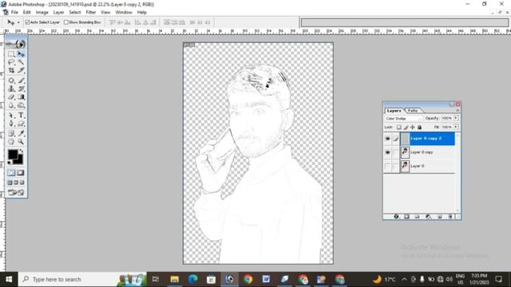511x287 pixels.
Task: Select the Path Selection tool
Action: point(11,115)
